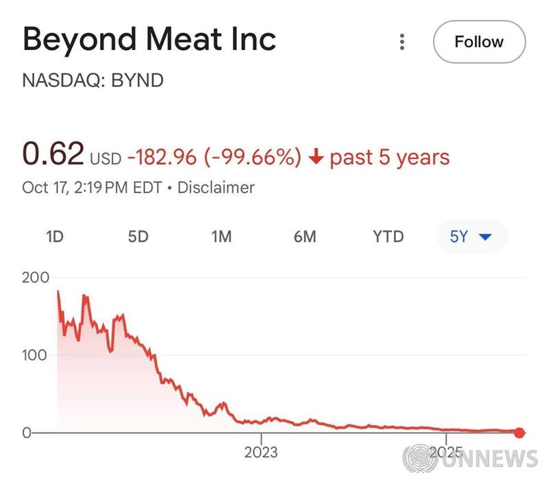This screenshot has height=482, width=548.
Task: Open the Disclaimer link
Action: (x=216, y=187)
